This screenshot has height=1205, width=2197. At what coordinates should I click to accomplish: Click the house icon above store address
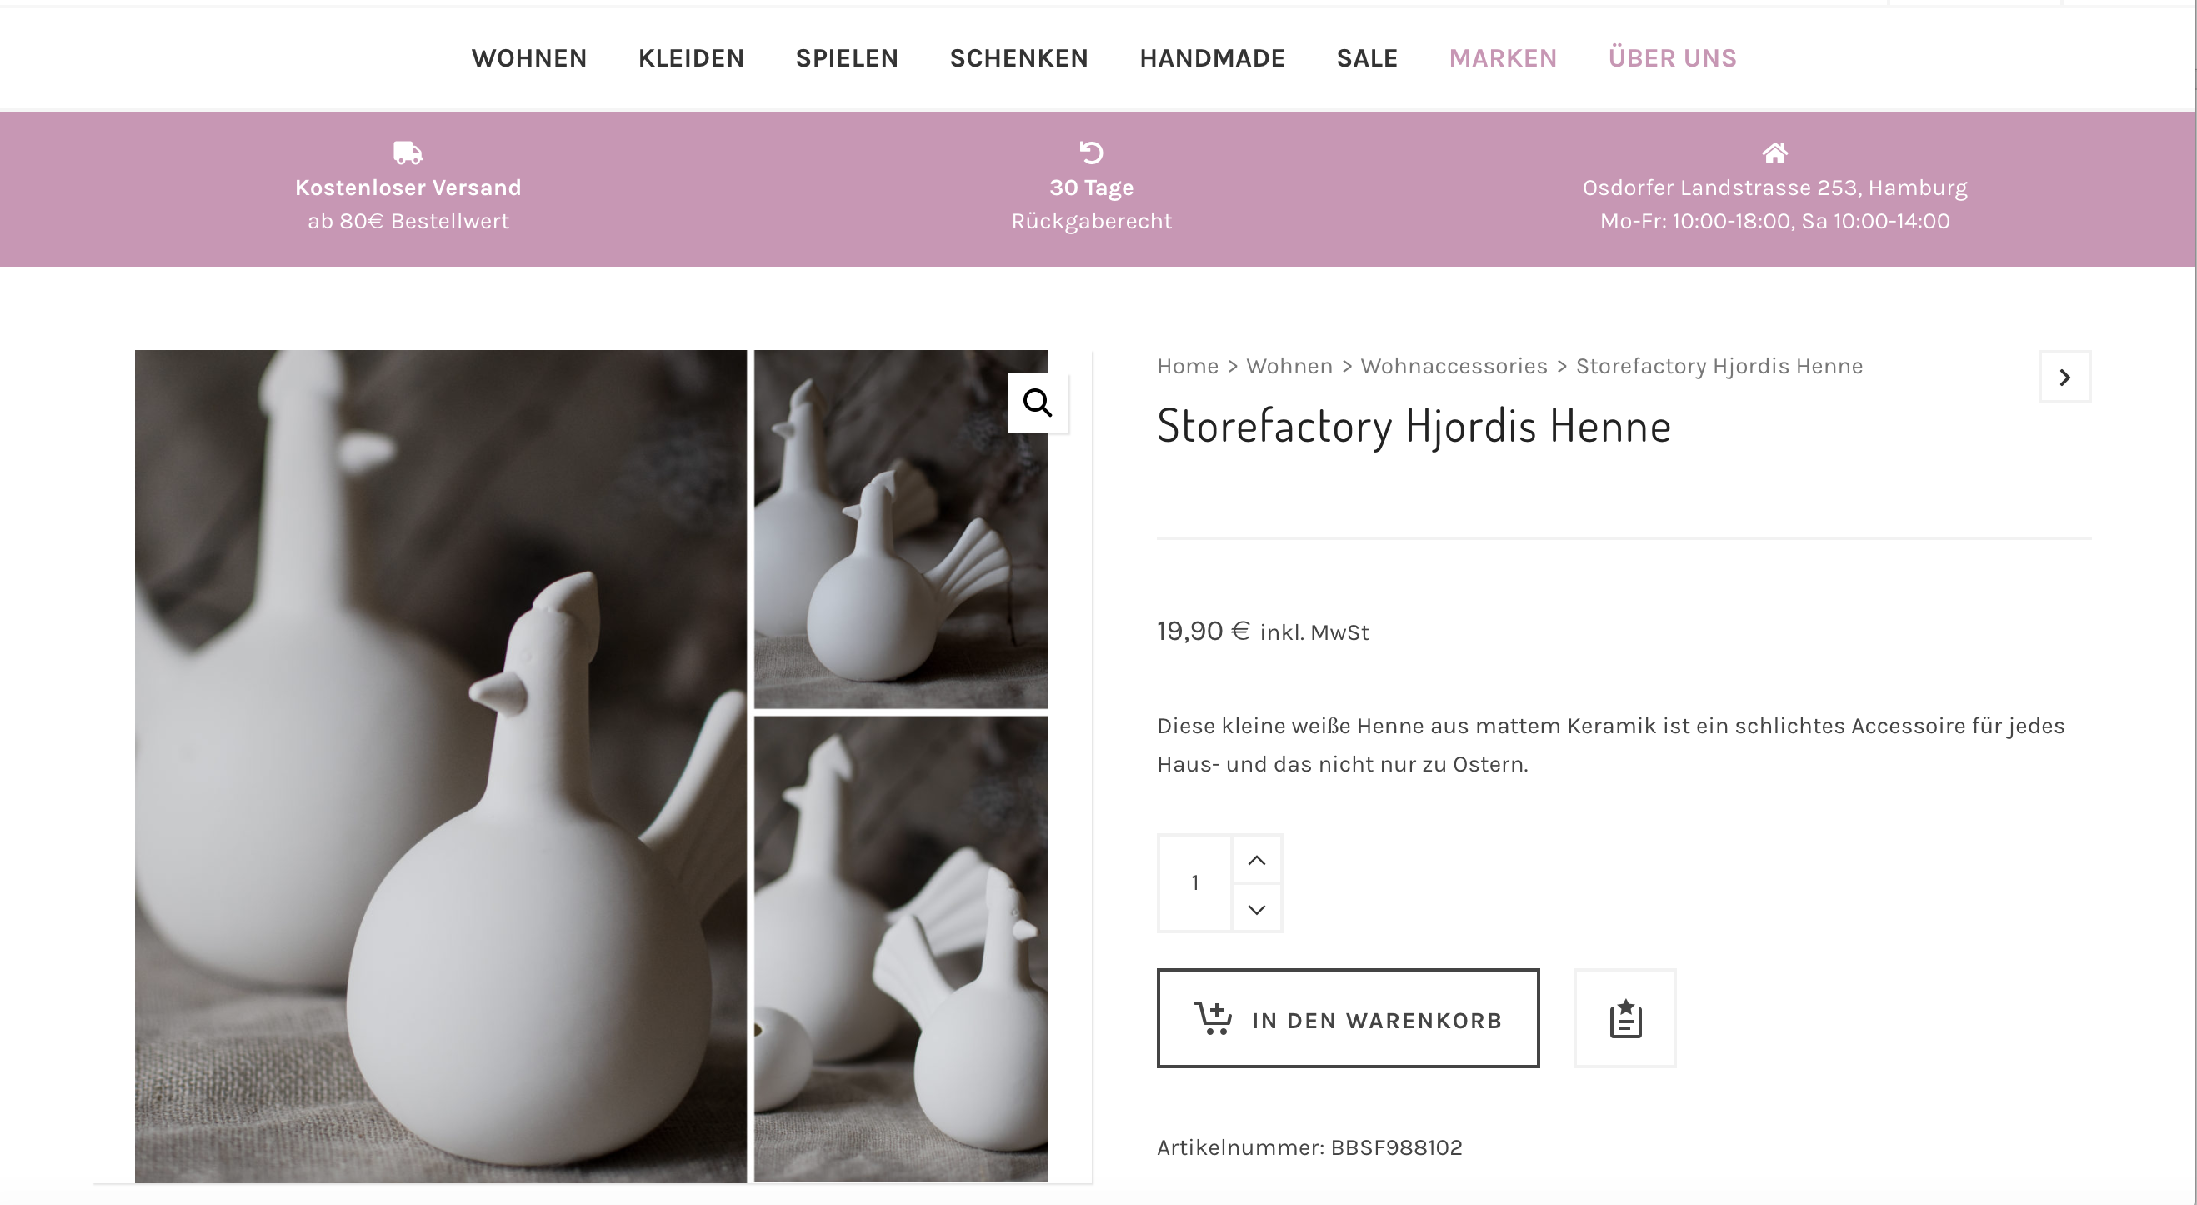[x=1774, y=152]
